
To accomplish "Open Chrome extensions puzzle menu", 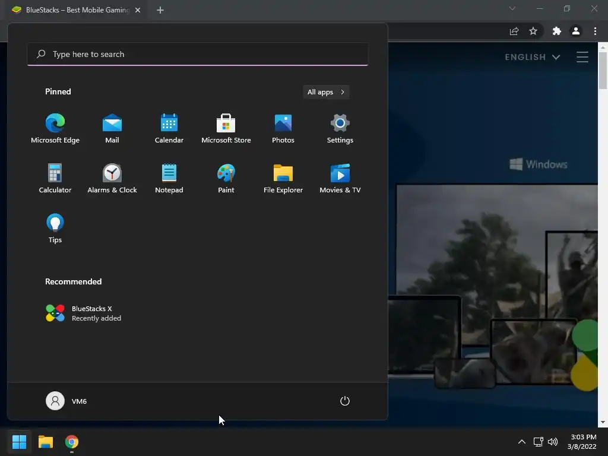I will pyautogui.click(x=557, y=31).
